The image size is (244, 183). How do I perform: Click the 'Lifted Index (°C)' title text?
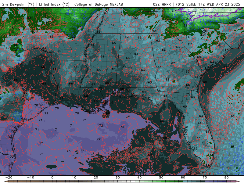54,4
